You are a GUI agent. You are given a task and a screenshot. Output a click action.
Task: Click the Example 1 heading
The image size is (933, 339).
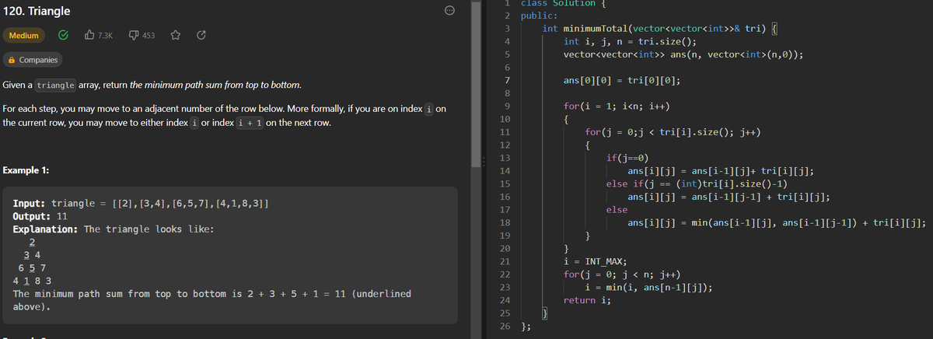[x=27, y=170]
